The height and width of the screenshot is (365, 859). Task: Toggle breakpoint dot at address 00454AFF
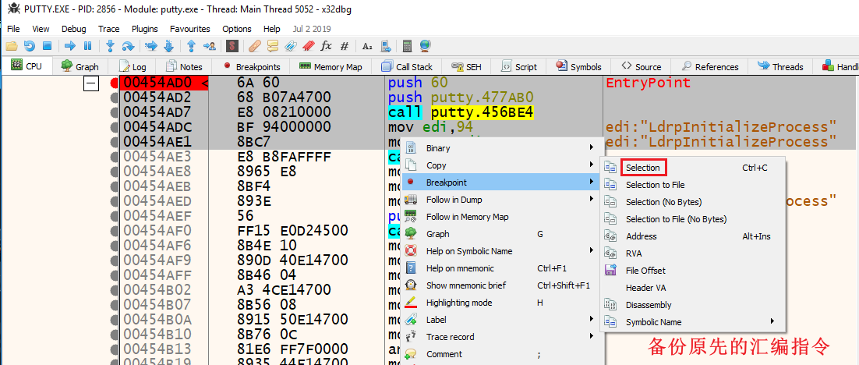[115, 275]
